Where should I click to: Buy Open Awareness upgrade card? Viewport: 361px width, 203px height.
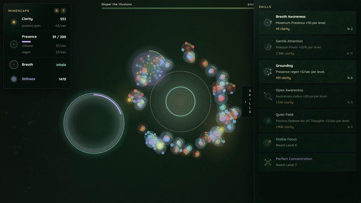point(307,96)
